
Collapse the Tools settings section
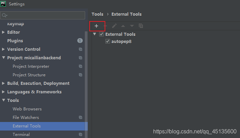3,100
